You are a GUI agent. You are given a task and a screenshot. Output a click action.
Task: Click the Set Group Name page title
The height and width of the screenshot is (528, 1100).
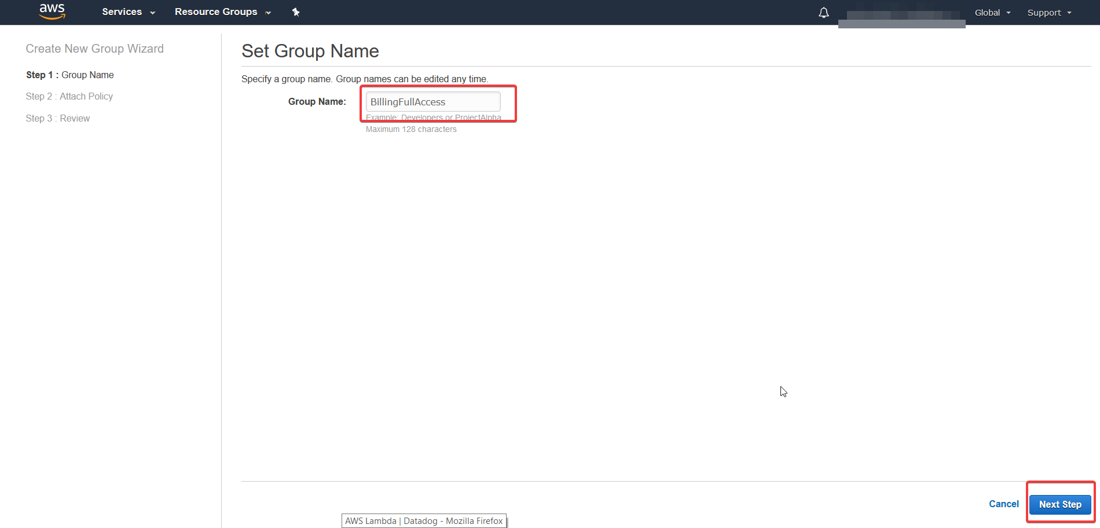310,51
